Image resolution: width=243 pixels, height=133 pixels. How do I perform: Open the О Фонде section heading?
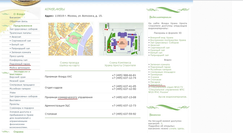click(19, 14)
